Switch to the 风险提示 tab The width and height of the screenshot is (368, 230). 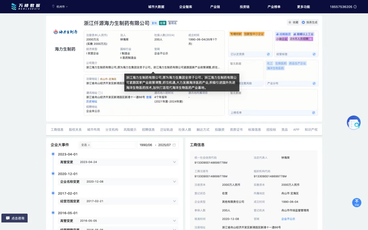[130, 129]
